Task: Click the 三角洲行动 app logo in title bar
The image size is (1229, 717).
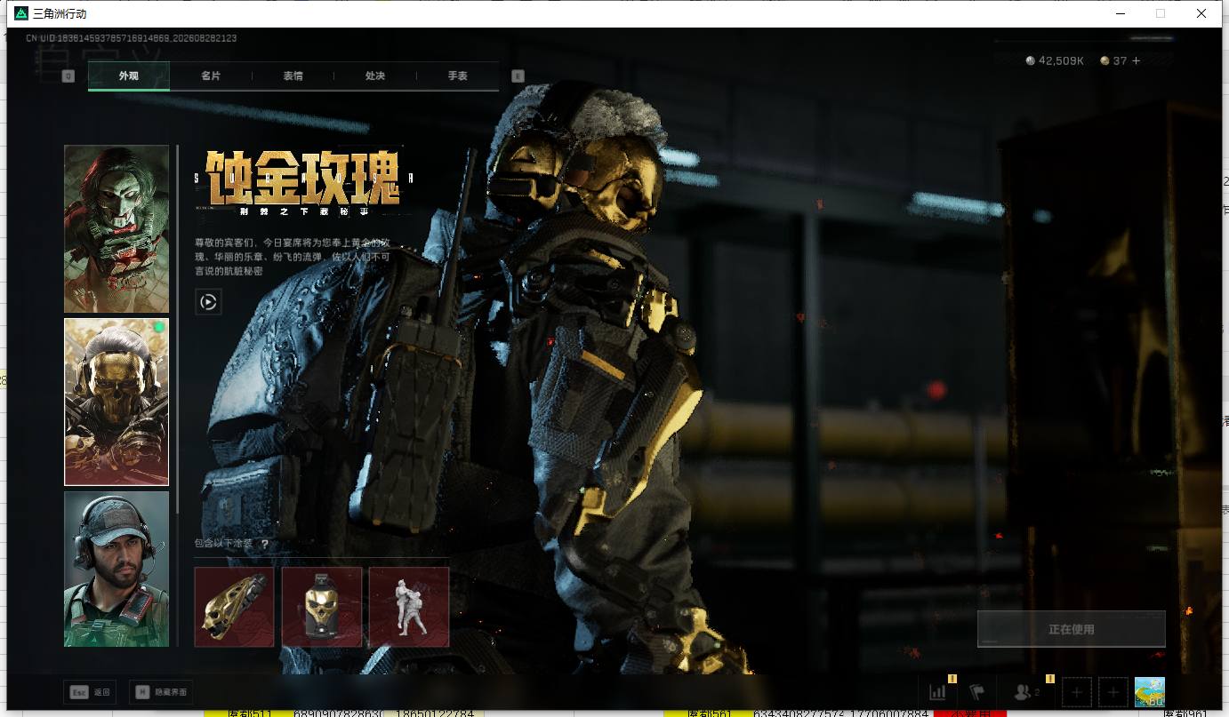Action: [20, 13]
